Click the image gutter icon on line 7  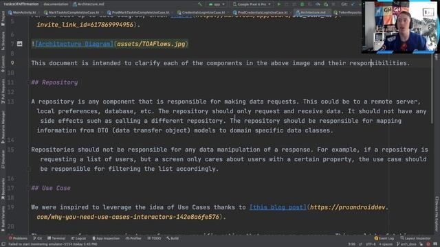(20, 44)
